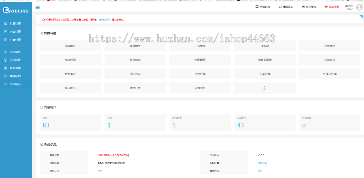Screen dimensions: 364x178
Task: Click 清除缓存 in the top bar
Action: click(288, 7)
